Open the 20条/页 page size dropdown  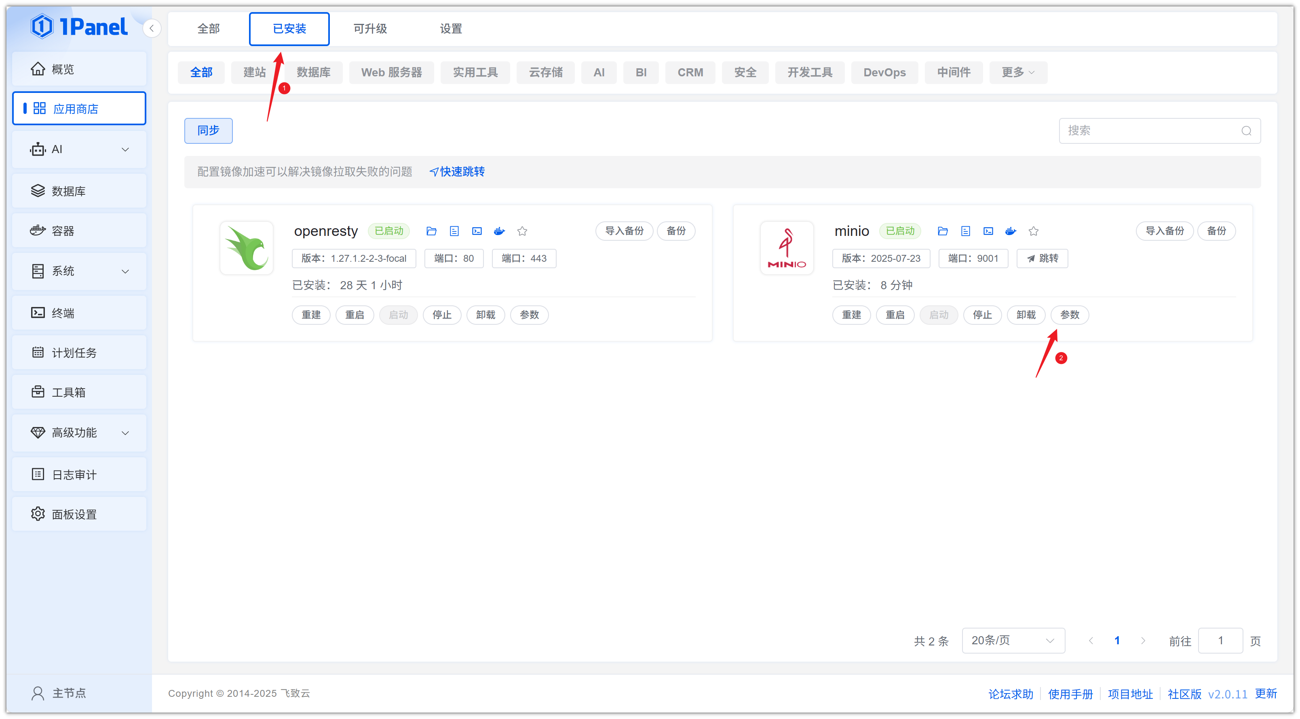tap(1013, 640)
